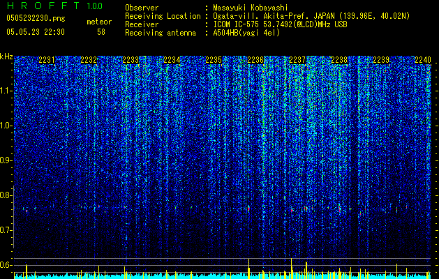Click the 1.1 kHz axis label

pos(6,91)
